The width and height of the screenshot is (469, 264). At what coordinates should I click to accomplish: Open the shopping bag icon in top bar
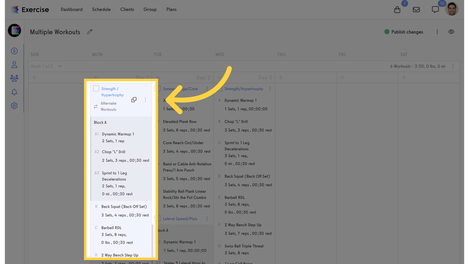coord(397,10)
